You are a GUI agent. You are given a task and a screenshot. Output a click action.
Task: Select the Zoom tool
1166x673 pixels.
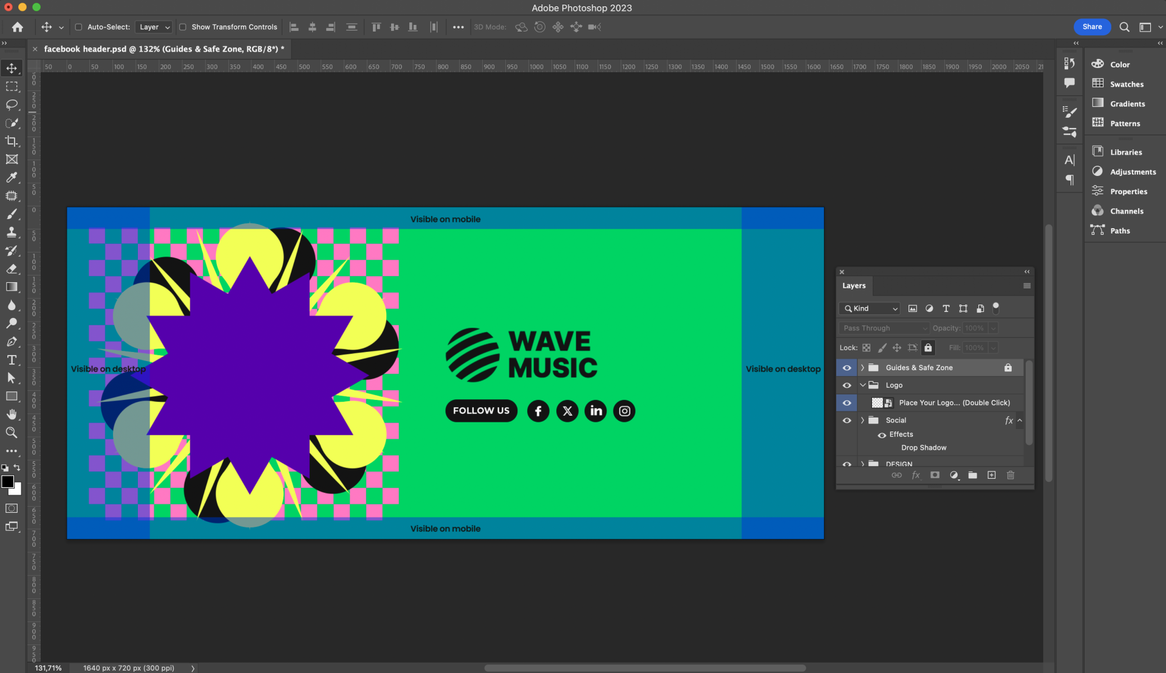(12, 433)
